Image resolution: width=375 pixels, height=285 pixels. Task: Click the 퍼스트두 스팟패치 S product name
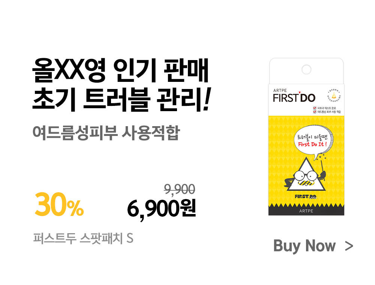tap(83, 238)
